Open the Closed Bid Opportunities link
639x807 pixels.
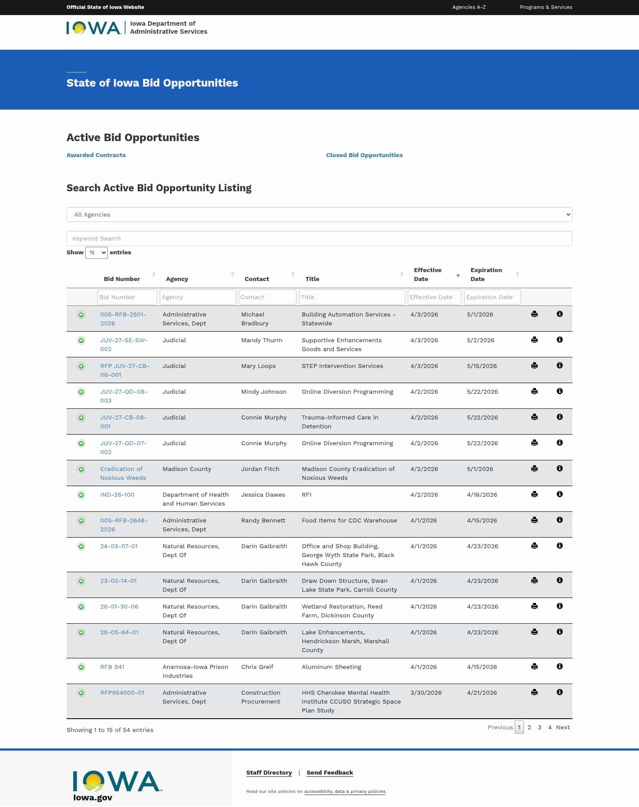click(364, 155)
